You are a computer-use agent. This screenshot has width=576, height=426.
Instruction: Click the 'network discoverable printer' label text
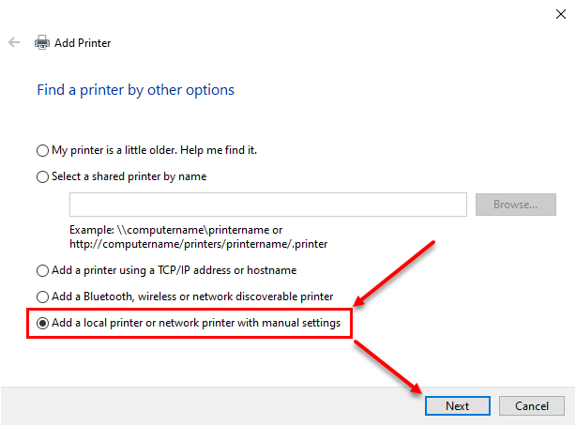[263, 297]
